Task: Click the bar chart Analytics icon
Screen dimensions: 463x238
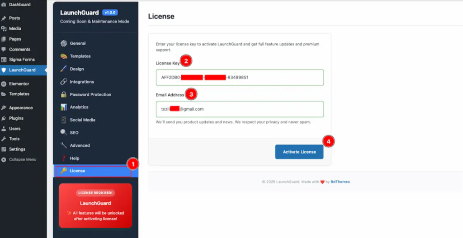Action: click(x=64, y=107)
